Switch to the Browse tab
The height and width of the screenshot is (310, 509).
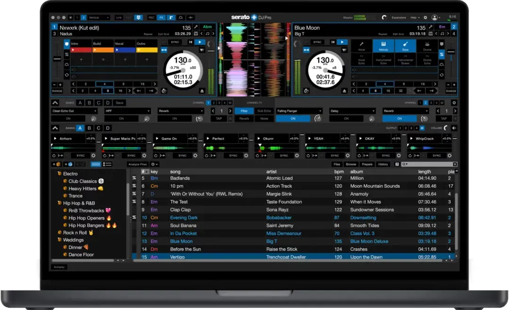(x=352, y=164)
